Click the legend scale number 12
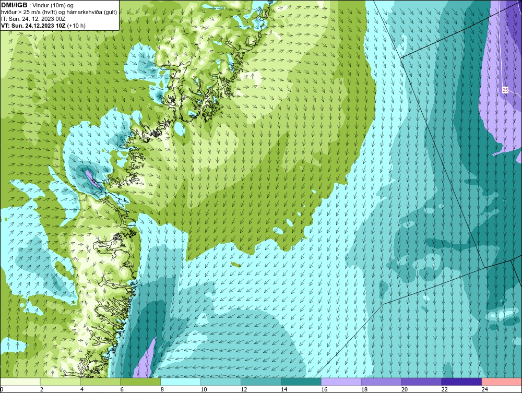 pos(244,389)
